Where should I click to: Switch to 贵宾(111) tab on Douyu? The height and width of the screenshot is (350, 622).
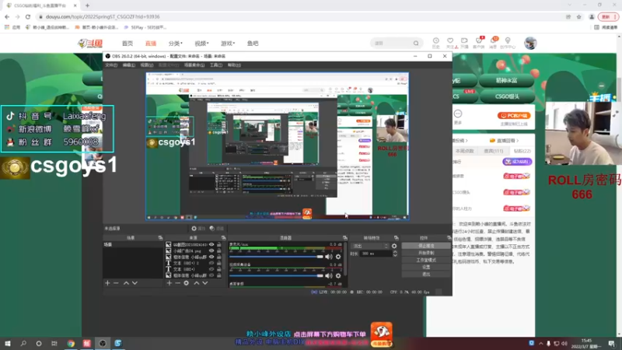pos(493,151)
